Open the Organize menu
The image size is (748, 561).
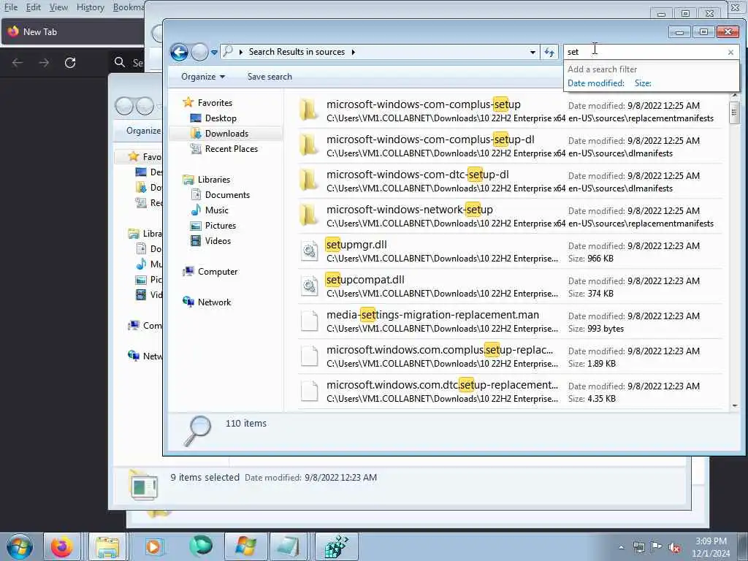tap(203, 77)
